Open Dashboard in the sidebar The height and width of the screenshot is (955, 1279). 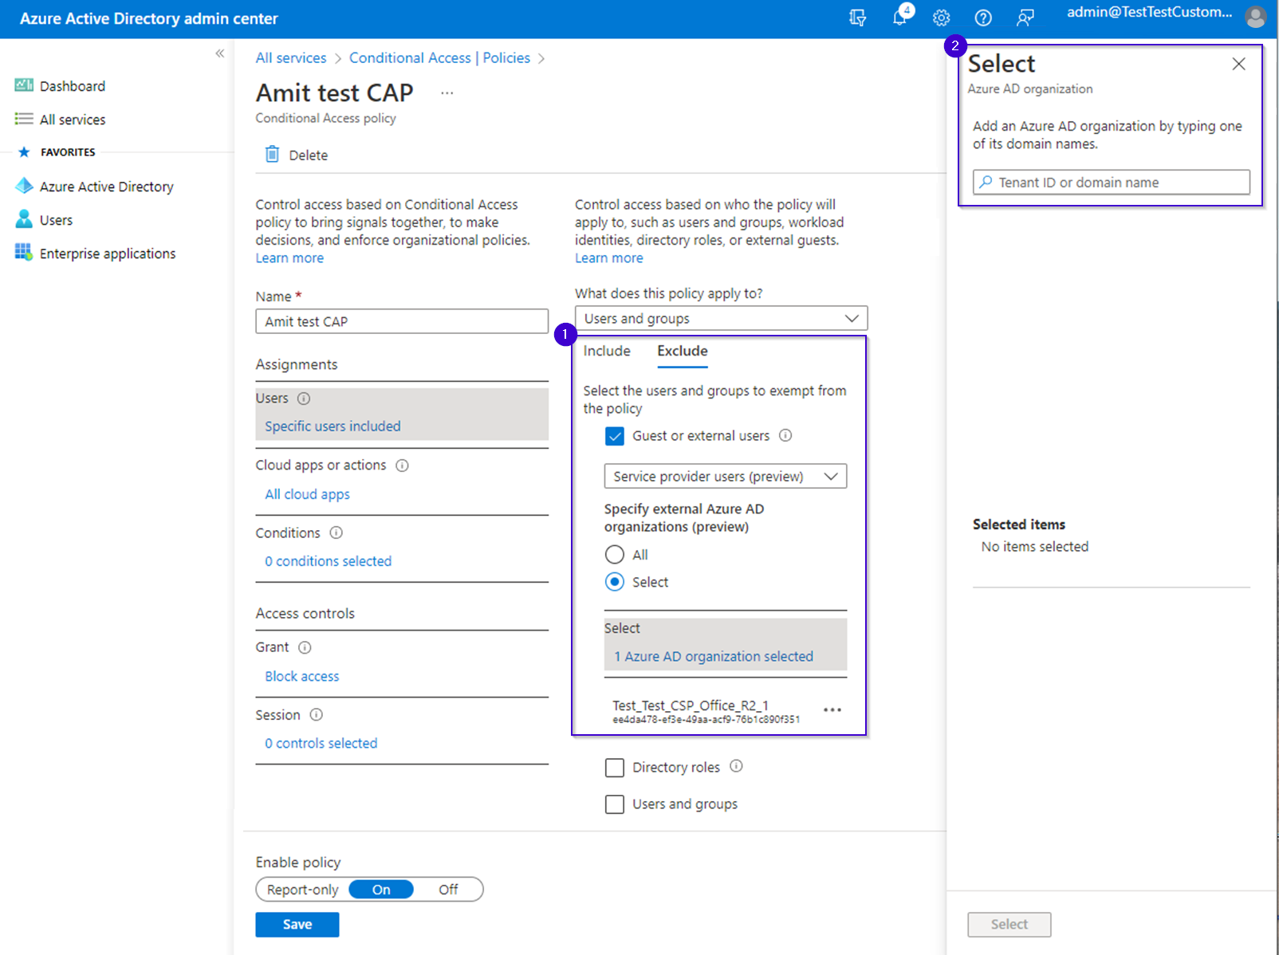[73, 86]
